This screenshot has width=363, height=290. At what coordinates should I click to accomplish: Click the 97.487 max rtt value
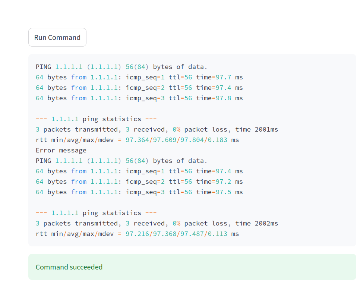(x=192, y=234)
